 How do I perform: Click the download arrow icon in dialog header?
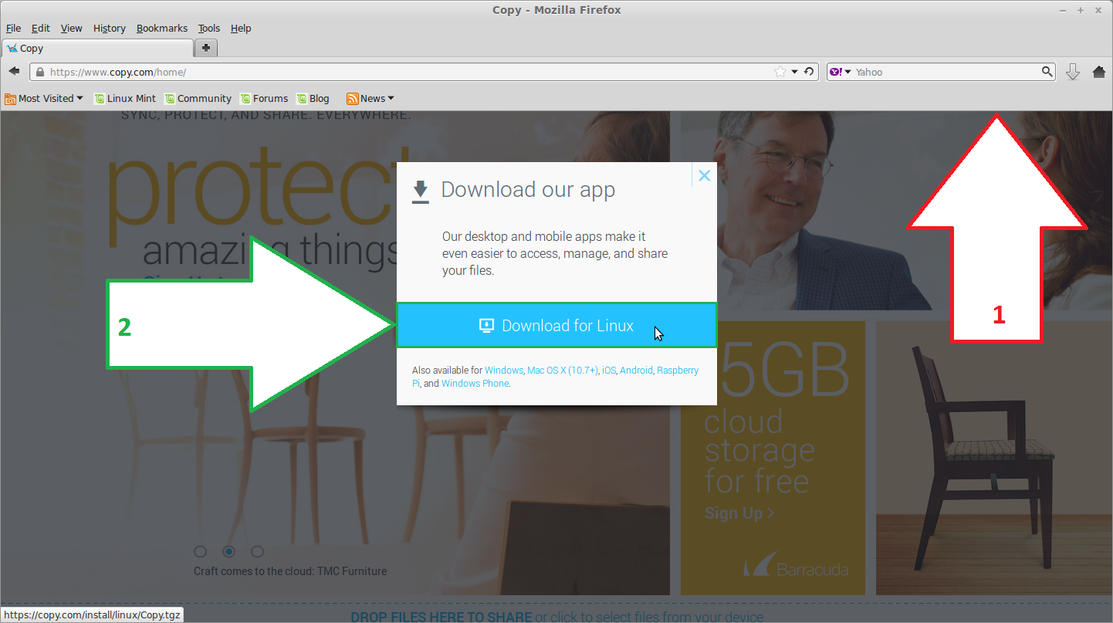pyautogui.click(x=420, y=191)
